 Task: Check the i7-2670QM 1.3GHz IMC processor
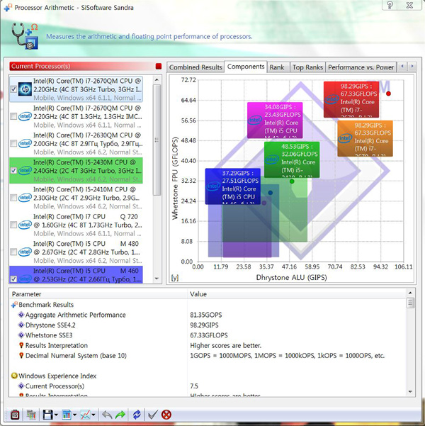point(13,116)
